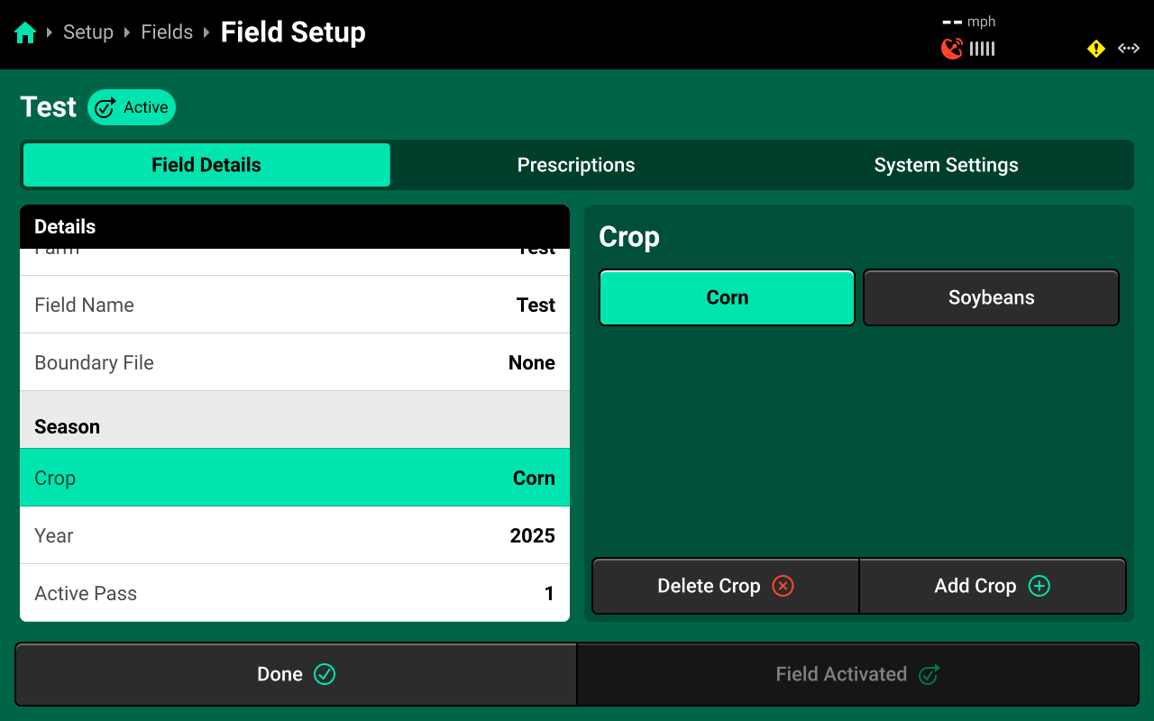Switch to the System Settings tab
This screenshot has width=1154, height=721.
[x=946, y=165]
